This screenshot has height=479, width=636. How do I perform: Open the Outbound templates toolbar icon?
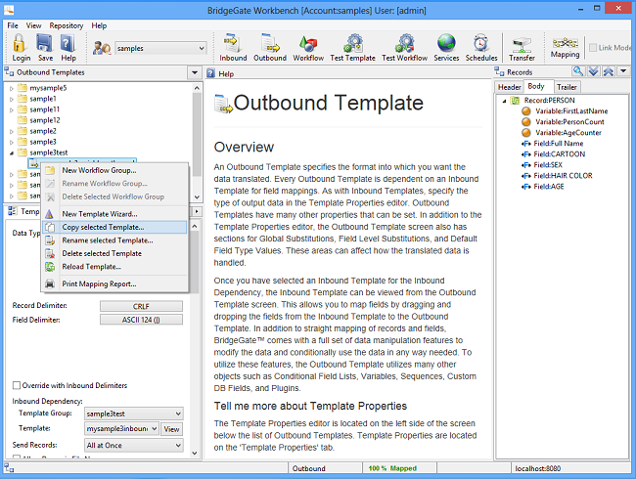(270, 43)
